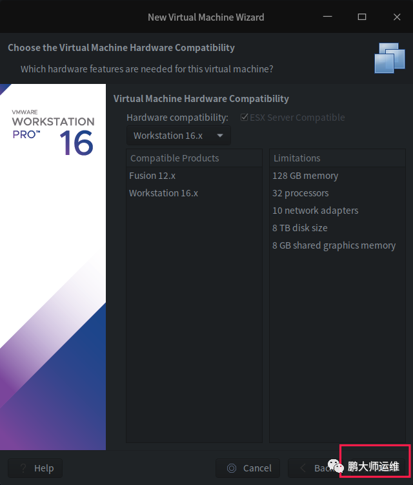Click 8 GB shared graphics memory entry

pos(337,245)
